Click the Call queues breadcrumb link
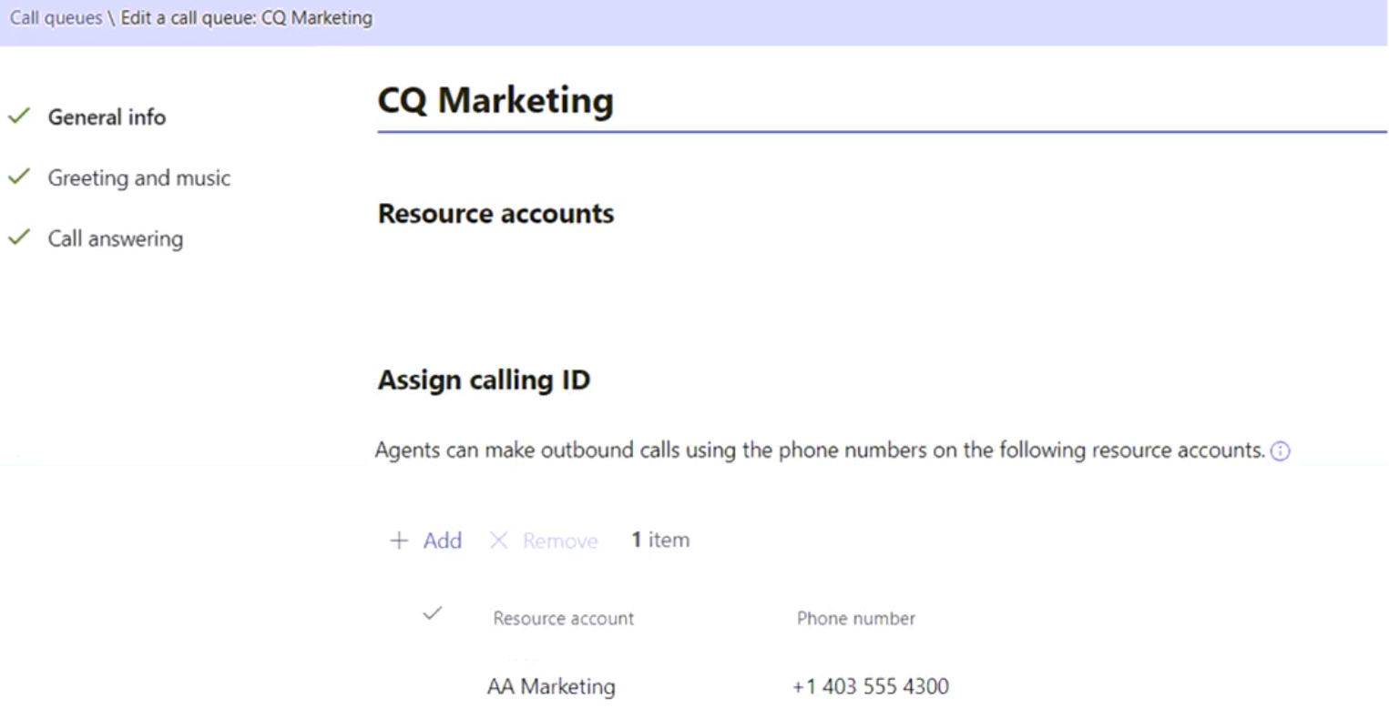Viewport: 1389px width, 708px height. [56, 18]
